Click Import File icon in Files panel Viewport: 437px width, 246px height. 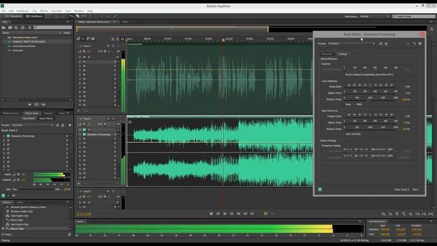(10, 27)
